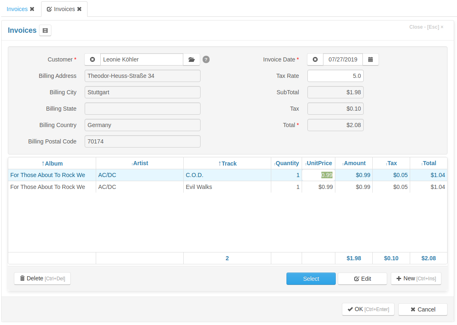Click the Billing City field
This screenshot has width=457, height=325.
(143, 92)
